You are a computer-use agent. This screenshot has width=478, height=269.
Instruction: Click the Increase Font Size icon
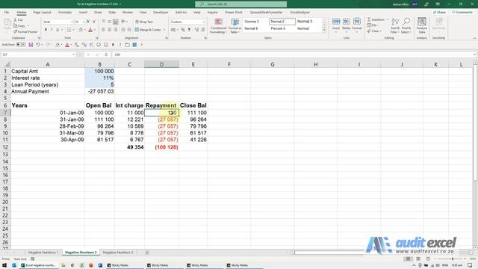[x=88, y=22]
